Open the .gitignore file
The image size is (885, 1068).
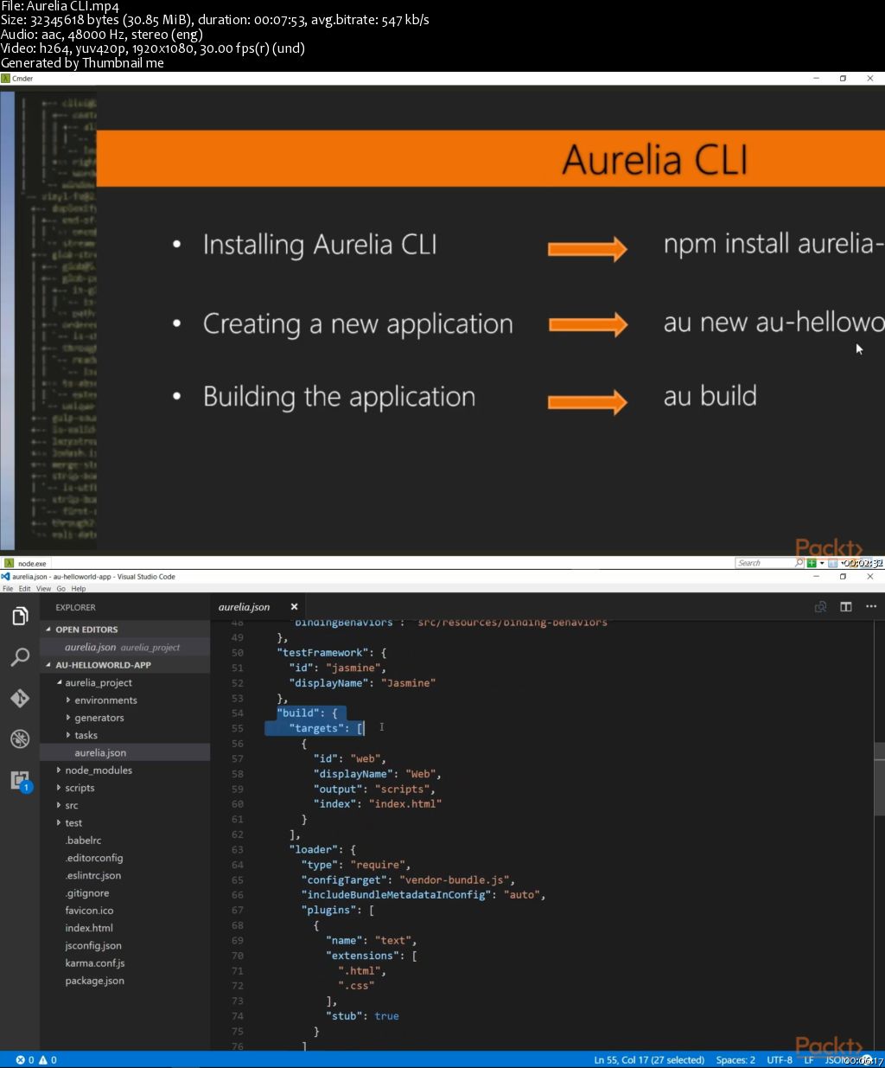click(125, 893)
